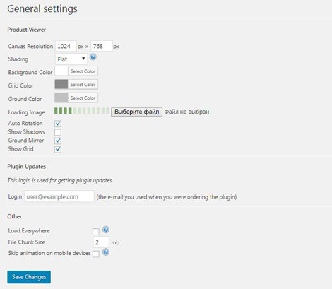The image size is (332, 289).
Task: Click help icon for Skip animation option
Action: (x=106, y=252)
